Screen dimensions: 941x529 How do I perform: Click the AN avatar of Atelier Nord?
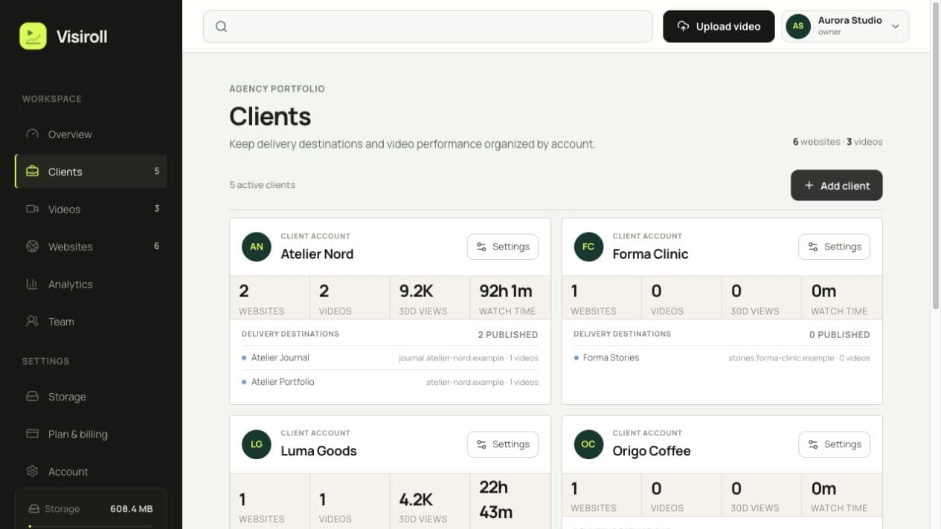[x=257, y=247]
